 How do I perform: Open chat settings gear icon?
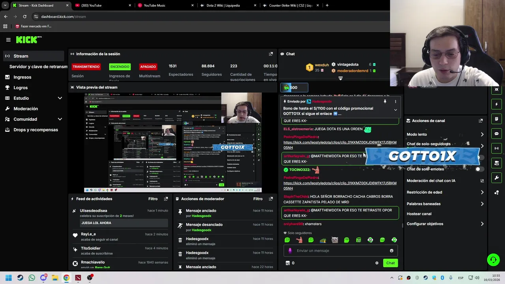pyautogui.click(x=377, y=263)
